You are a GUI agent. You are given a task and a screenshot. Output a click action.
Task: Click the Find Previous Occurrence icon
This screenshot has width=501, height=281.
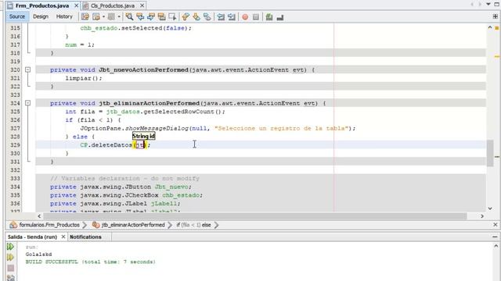[140, 17]
